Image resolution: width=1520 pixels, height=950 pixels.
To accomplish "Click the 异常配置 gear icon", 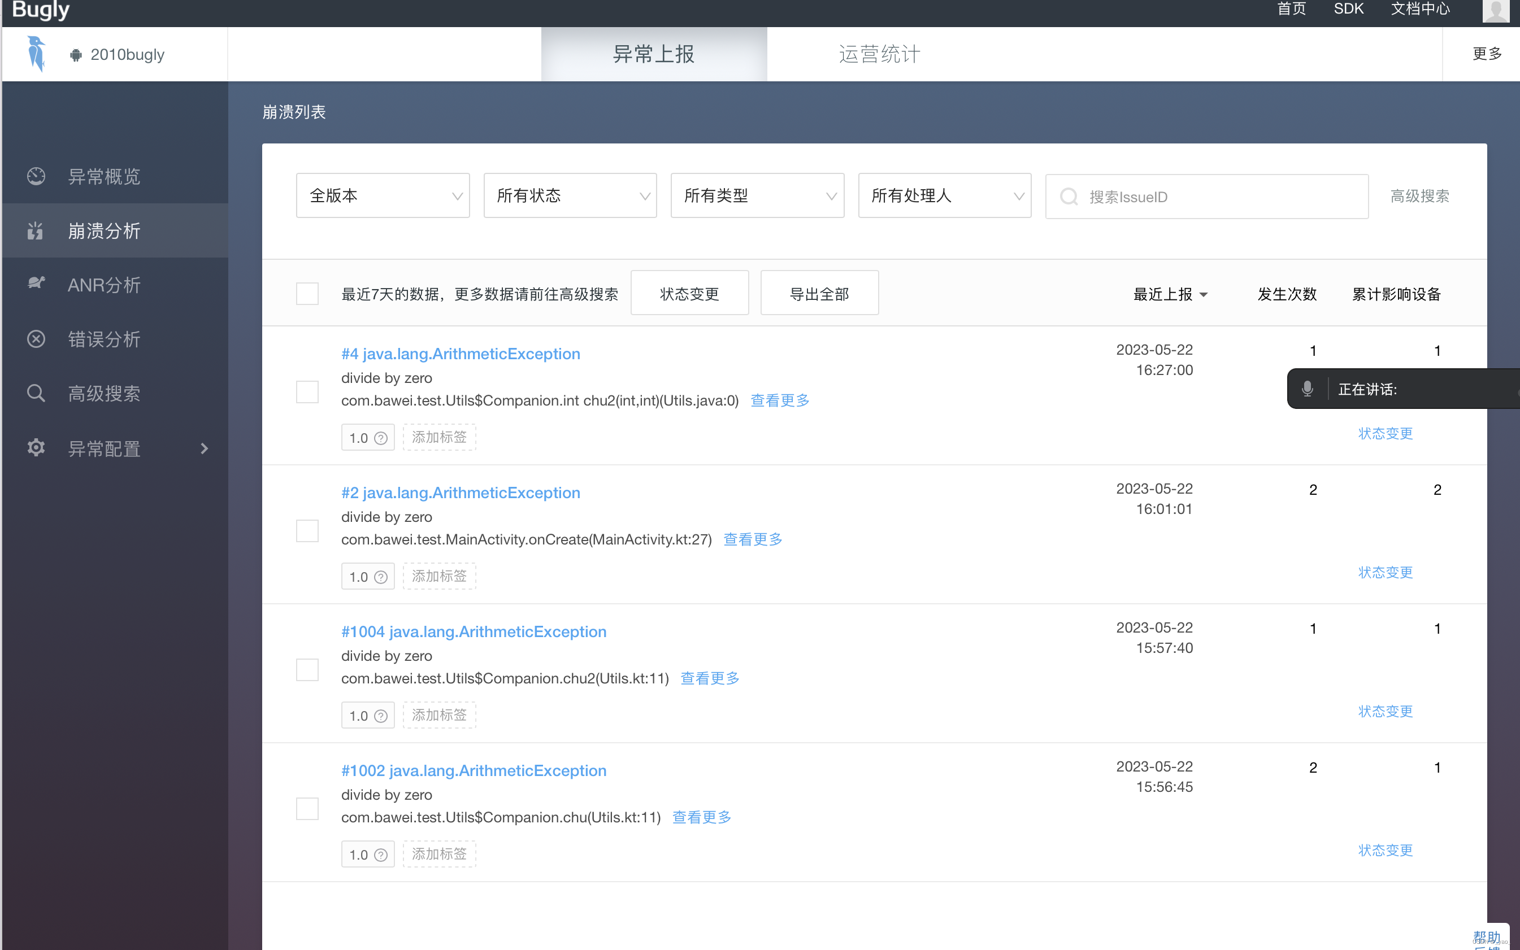I will [x=36, y=448].
